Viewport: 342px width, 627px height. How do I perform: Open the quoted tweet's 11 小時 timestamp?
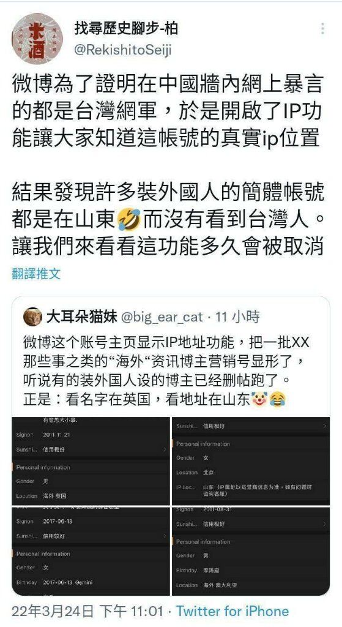click(x=237, y=317)
